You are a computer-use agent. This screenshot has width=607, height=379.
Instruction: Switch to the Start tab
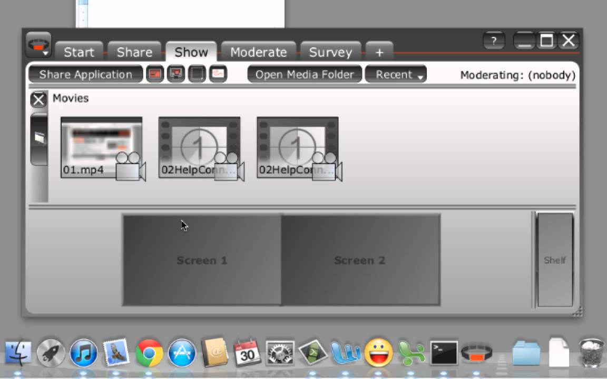(x=79, y=52)
